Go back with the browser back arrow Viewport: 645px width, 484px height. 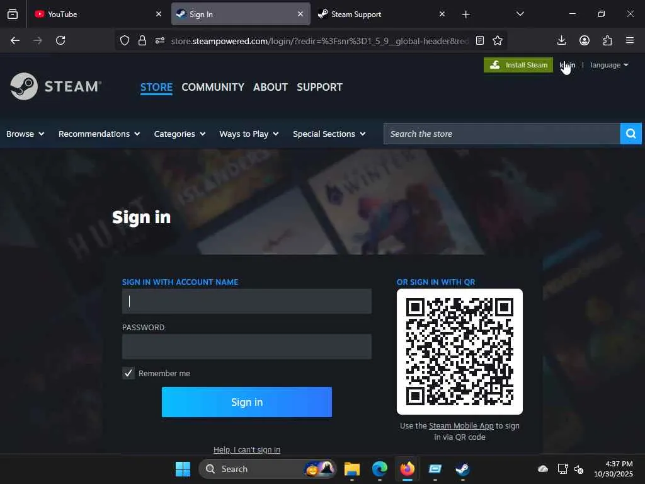pos(15,40)
